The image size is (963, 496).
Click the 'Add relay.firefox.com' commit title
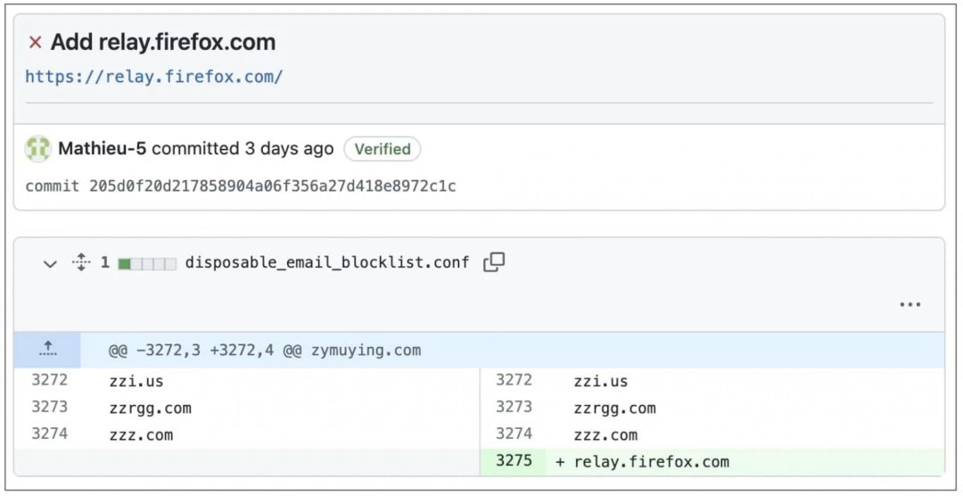pos(163,42)
